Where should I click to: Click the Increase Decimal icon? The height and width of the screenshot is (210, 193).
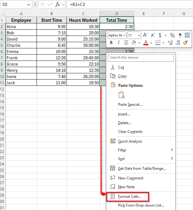pos(170,42)
